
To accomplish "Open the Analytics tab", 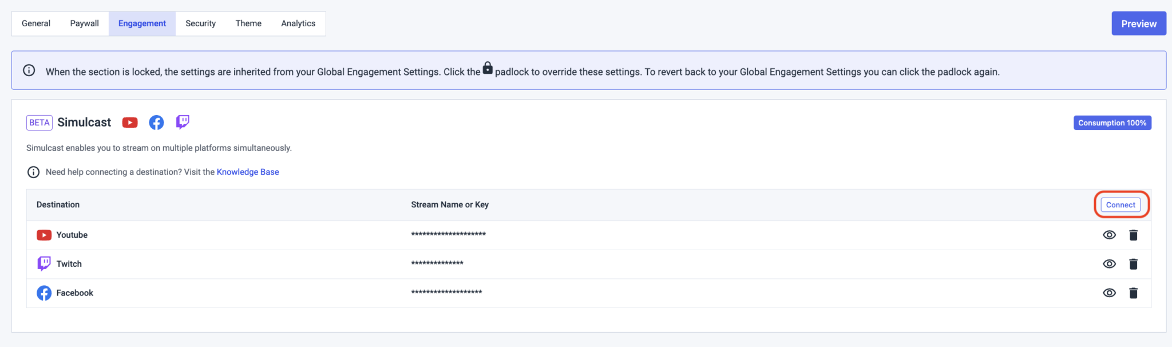I will click(x=298, y=23).
